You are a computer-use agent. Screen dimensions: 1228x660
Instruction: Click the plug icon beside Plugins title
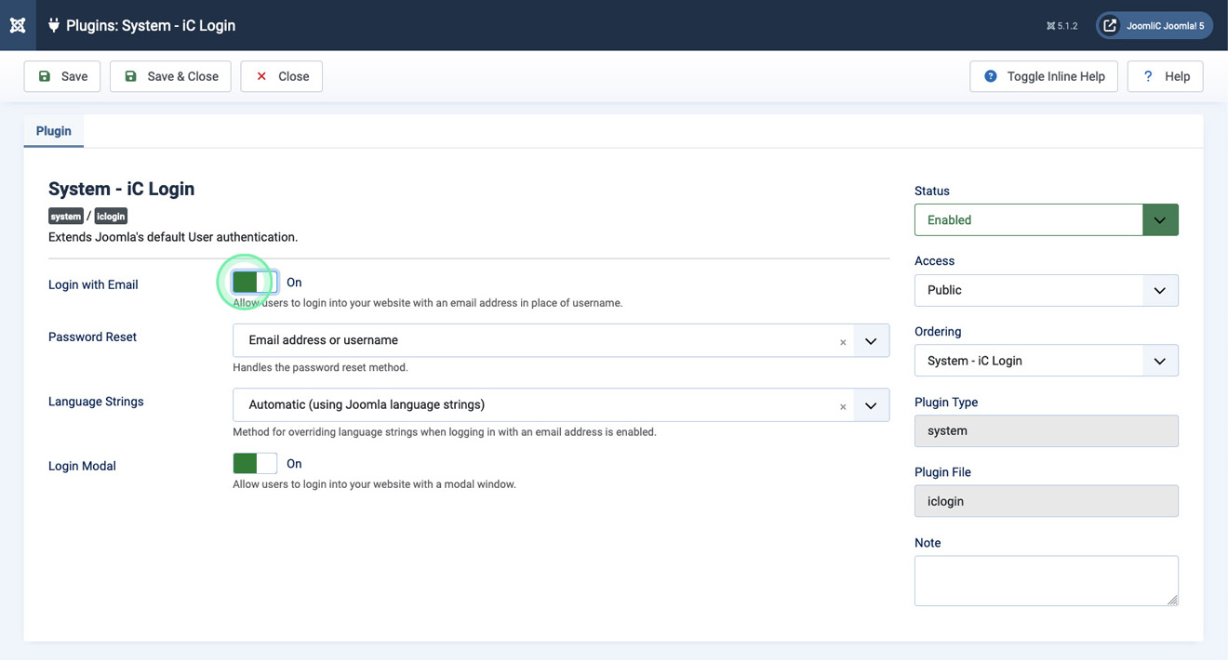(x=53, y=25)
